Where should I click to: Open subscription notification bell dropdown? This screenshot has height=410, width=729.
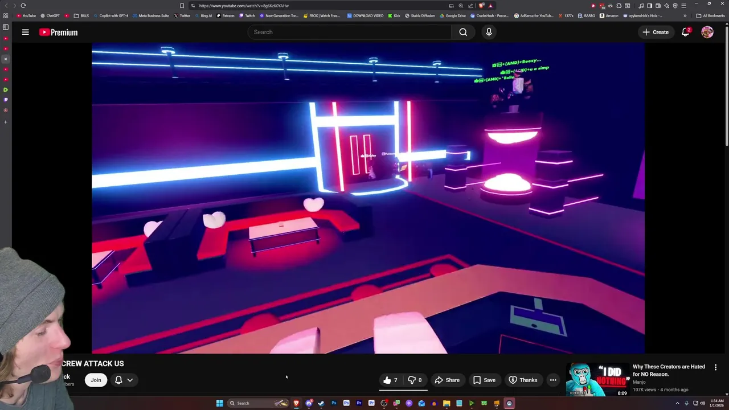click(x=124, y=380)
